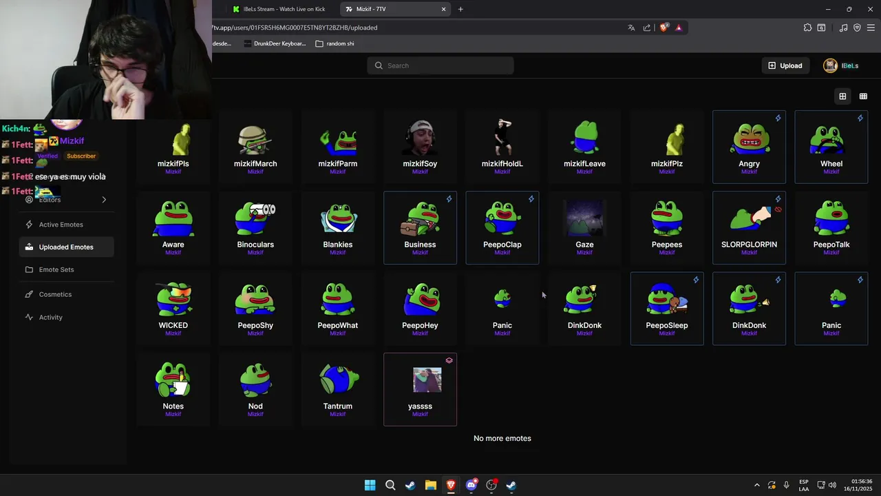Switch to compact grid view layout
The image size is (881, 496).
(863, 96)
